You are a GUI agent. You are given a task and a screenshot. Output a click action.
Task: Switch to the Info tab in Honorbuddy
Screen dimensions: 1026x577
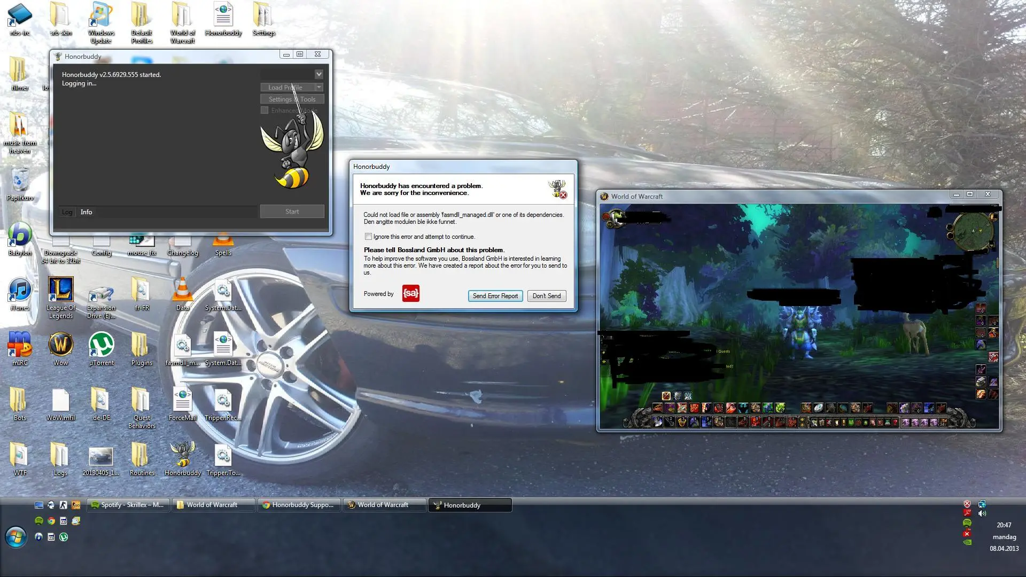pos(86,212)
